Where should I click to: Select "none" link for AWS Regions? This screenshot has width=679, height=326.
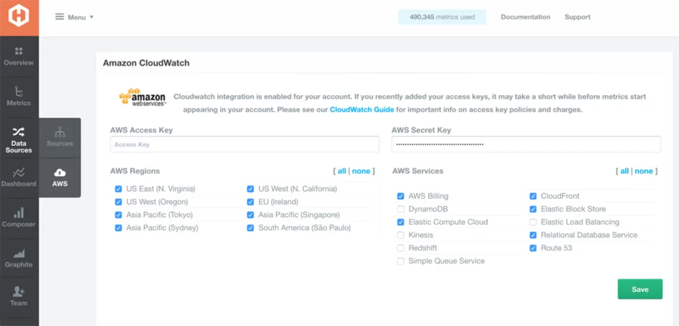tap(361, 171)
